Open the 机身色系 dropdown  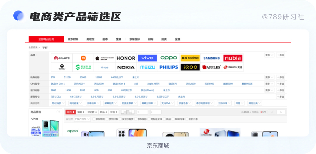coord(185,103)
